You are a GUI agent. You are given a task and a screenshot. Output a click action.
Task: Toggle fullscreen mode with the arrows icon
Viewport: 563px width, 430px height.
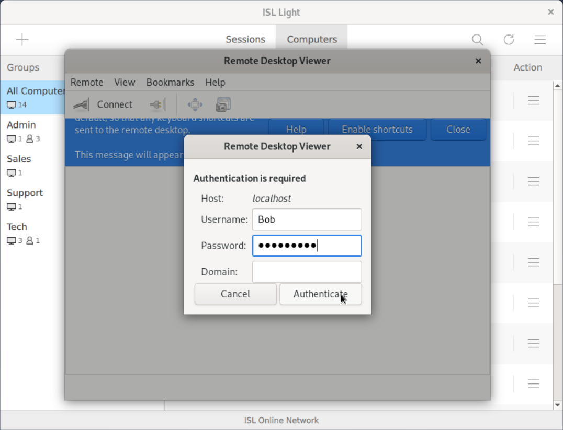click(x=195, y=104)
